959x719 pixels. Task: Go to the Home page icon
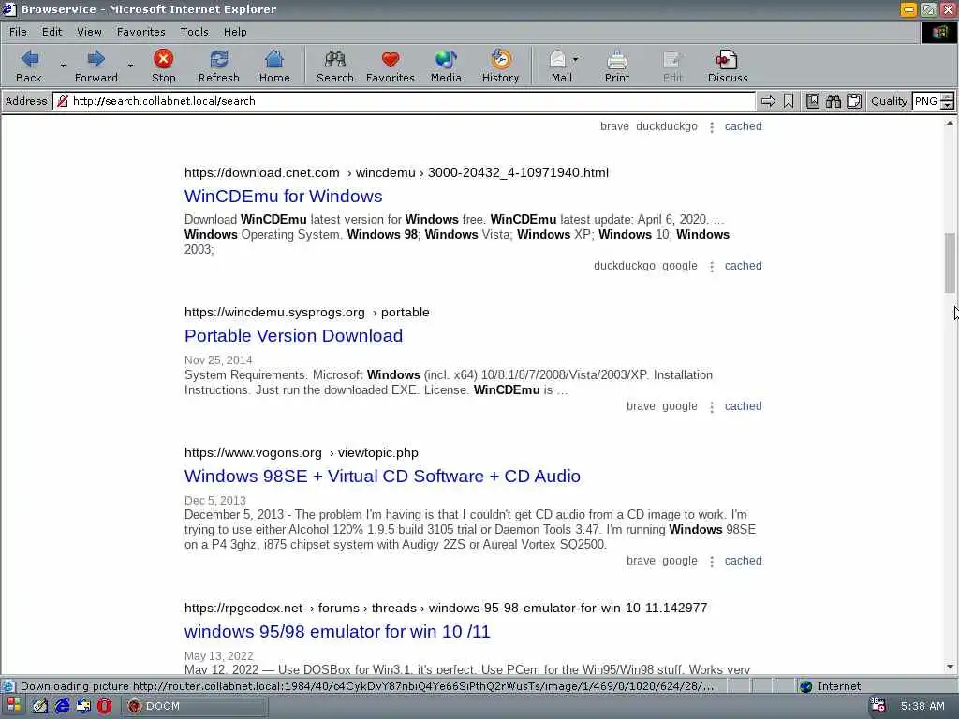click(x=274, y=66)
